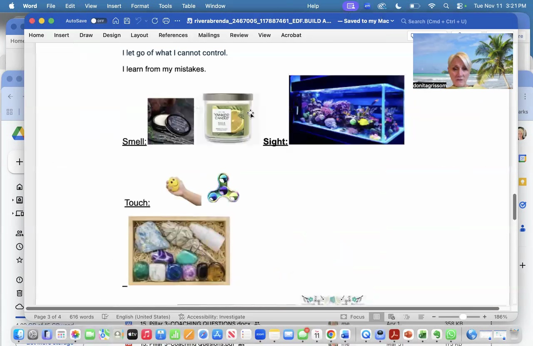Open the Insert ribbon tab

(61, 35)
